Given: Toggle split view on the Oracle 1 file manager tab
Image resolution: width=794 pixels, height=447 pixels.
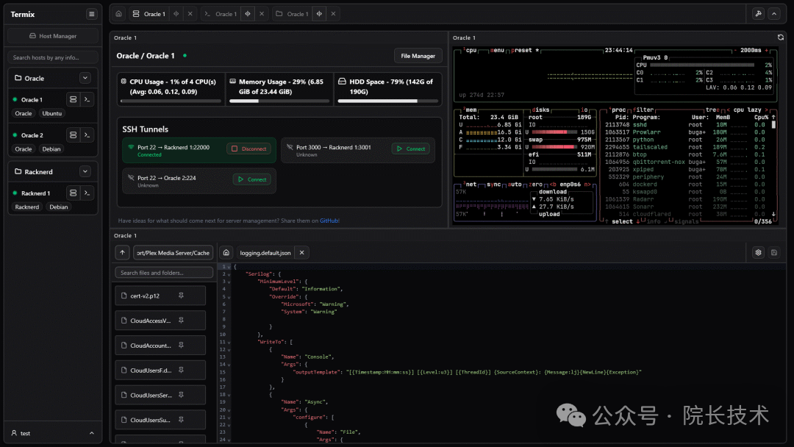Looking at the screenshot, I should tap(319, 14).
